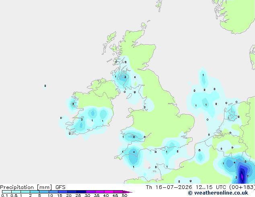
Task: Click the isolated "0" value in the Atlantic
Action: [45, 86]
